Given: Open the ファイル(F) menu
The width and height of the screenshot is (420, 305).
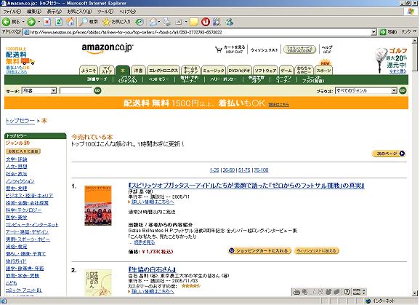Looking at the screenshot, I should [12, 12].
